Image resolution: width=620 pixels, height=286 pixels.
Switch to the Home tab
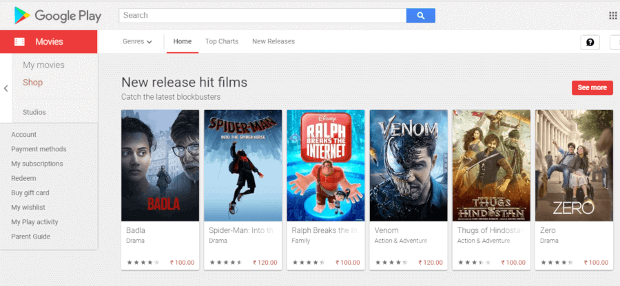click(183, 41)
